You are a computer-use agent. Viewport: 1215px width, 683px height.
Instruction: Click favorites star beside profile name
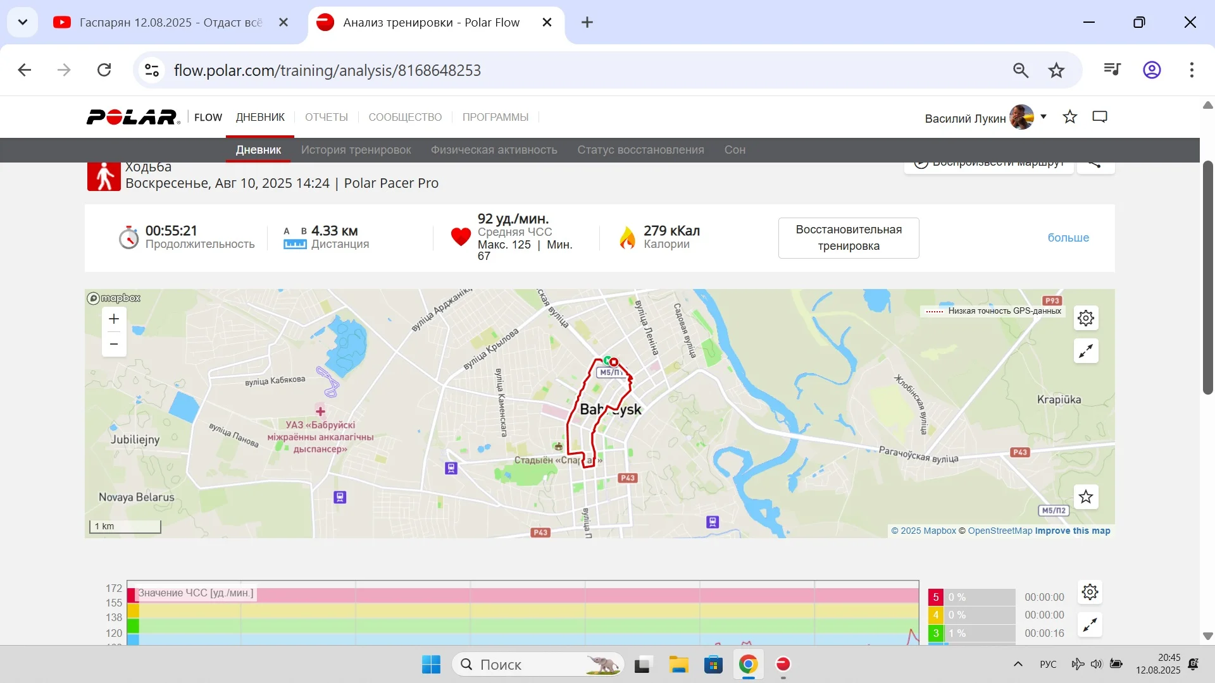1070,117
